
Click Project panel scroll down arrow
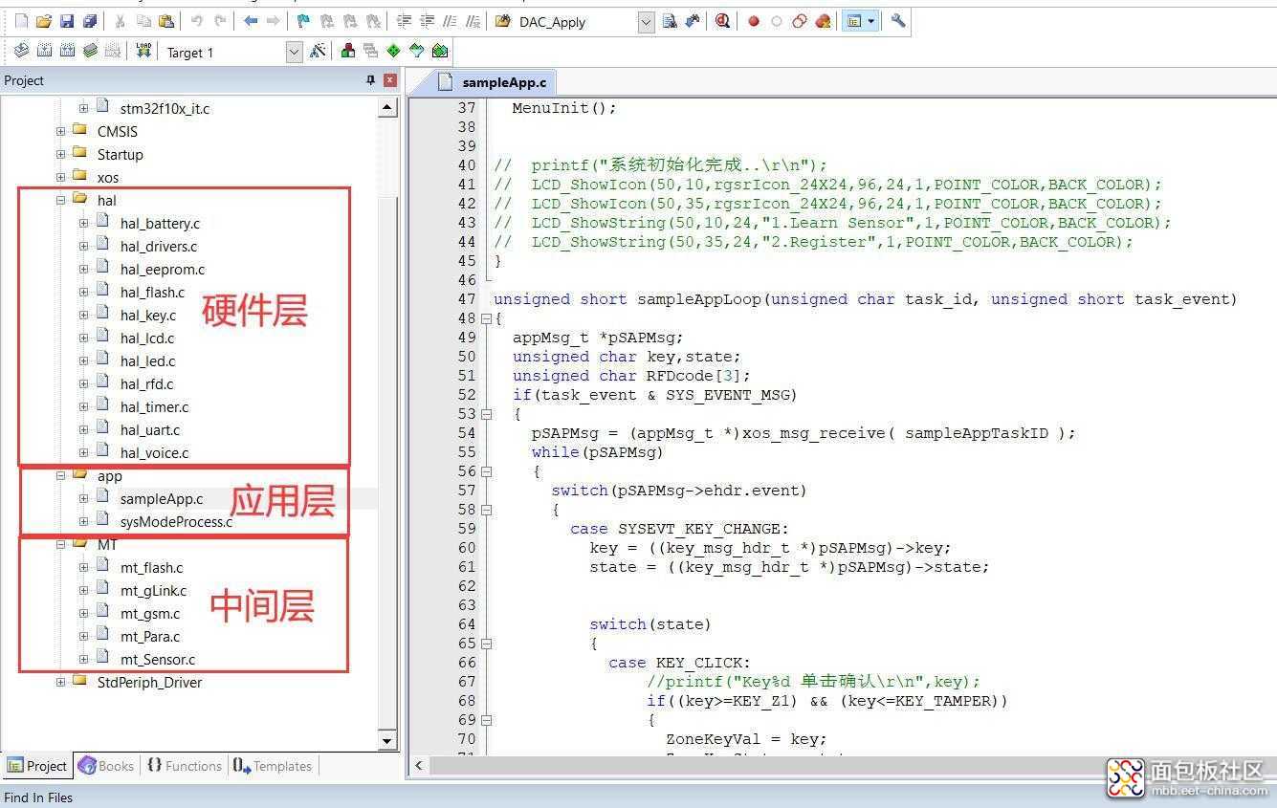pyautogui.click(x=387, y=740)
